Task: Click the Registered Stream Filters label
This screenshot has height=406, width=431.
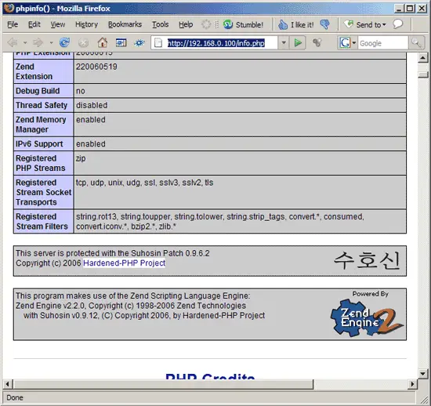Action: (x=42, y=221)
